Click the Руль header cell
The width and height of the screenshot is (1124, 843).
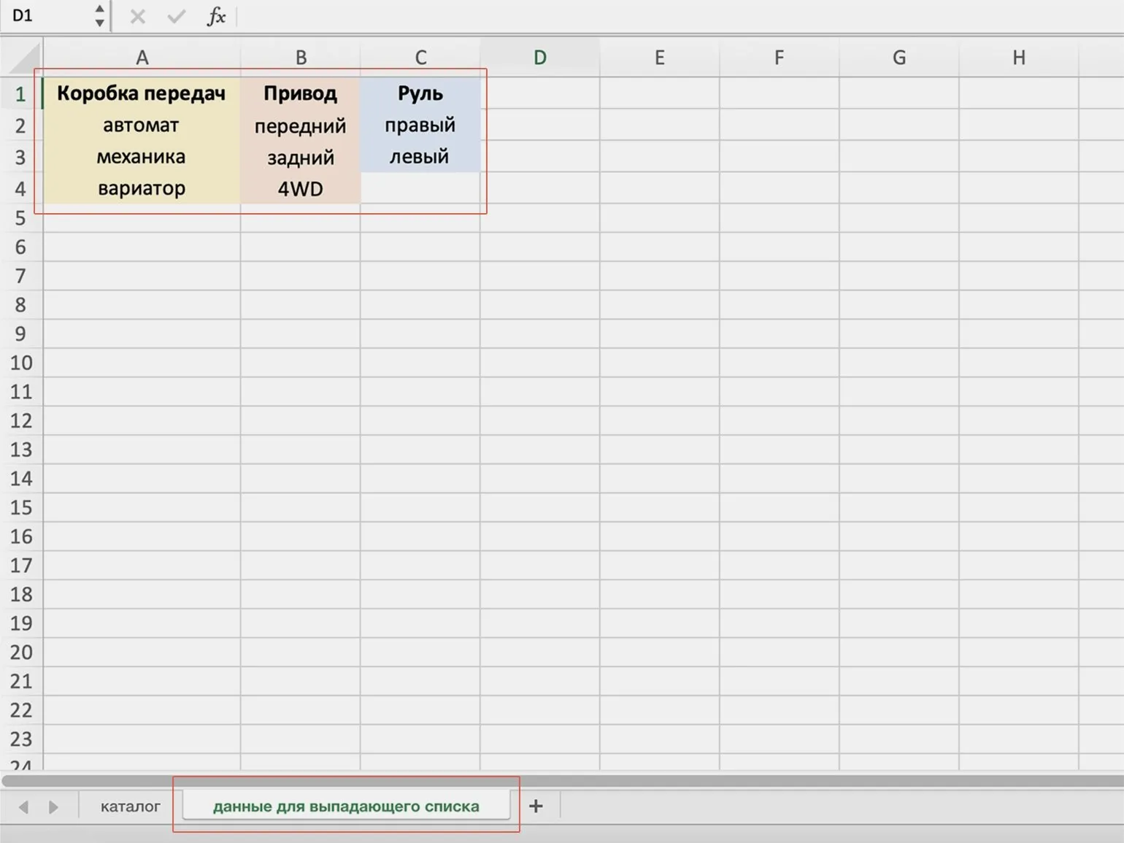click(x=420, y=93)
